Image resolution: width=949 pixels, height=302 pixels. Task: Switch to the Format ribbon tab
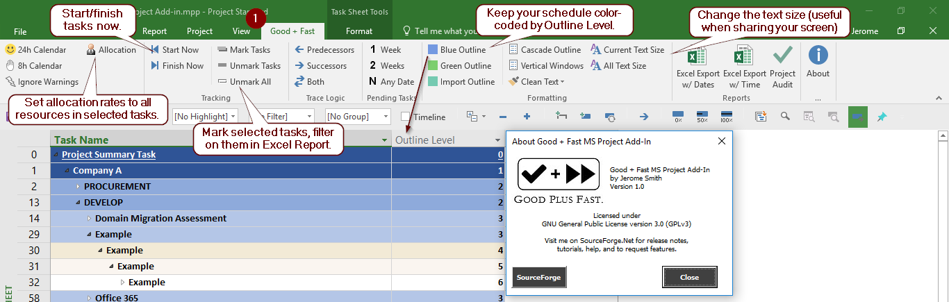point(359,31)
